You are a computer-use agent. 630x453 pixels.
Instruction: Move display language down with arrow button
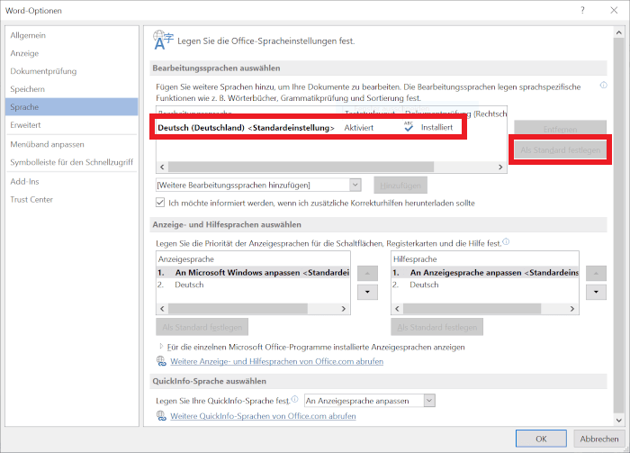click(367, 292)
